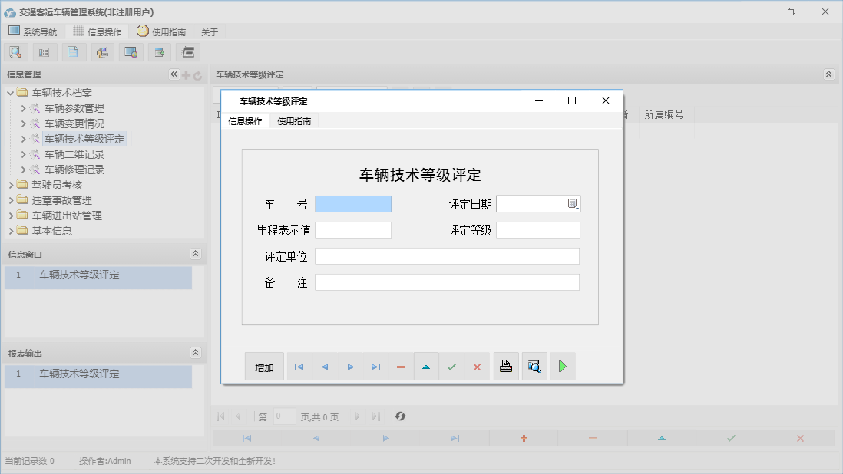Confirm edits with the green checkmark icon
Screen dimensions: 843x474
click(x=451, y=366)
